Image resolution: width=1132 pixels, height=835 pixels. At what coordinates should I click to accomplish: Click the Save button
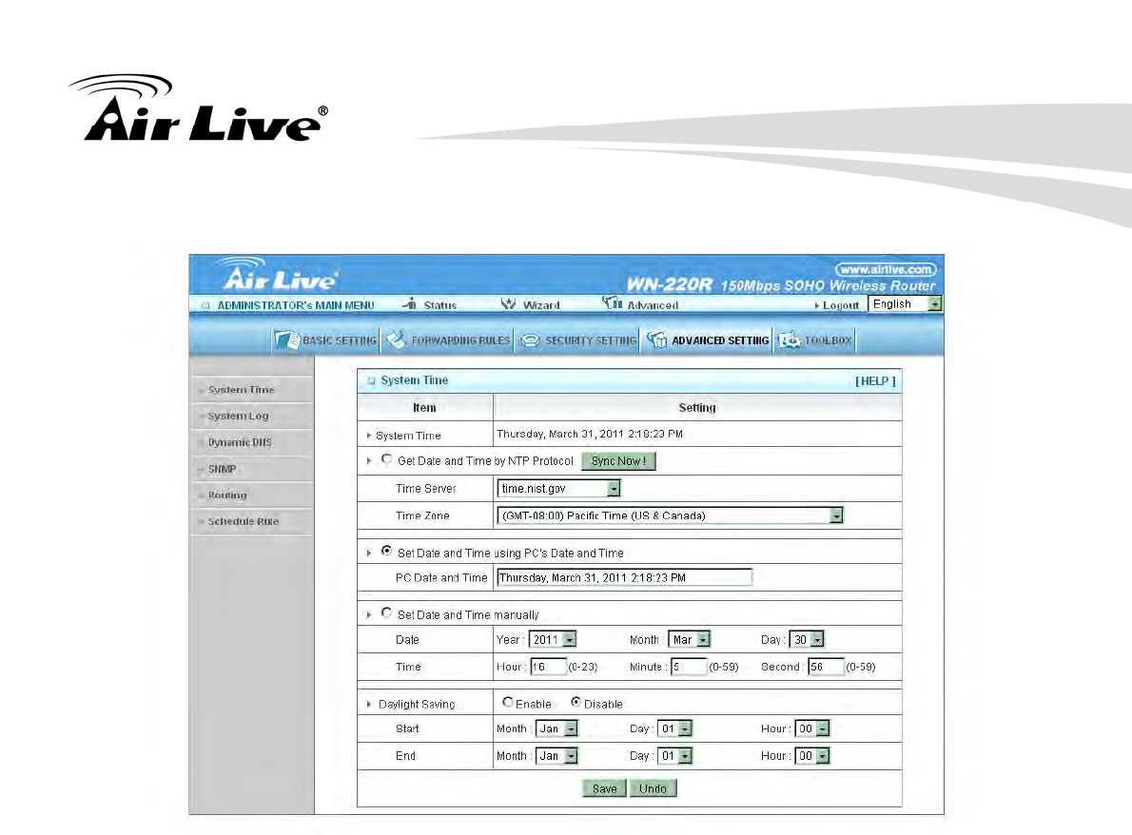(604, 788)
